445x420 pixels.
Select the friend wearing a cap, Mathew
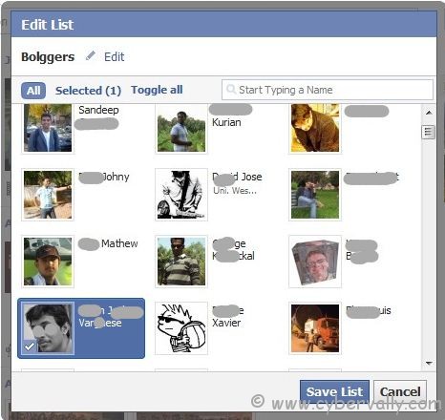48,262
